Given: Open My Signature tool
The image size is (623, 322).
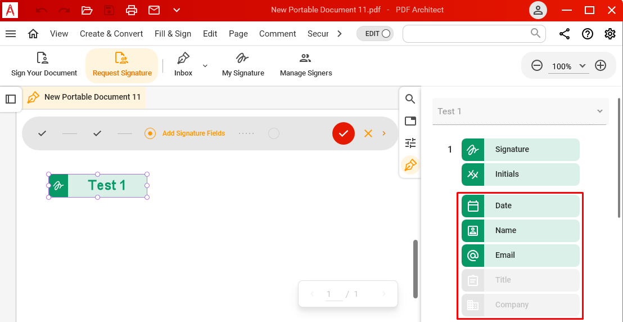Looking at the screenshot, I should tap(243, 65).
